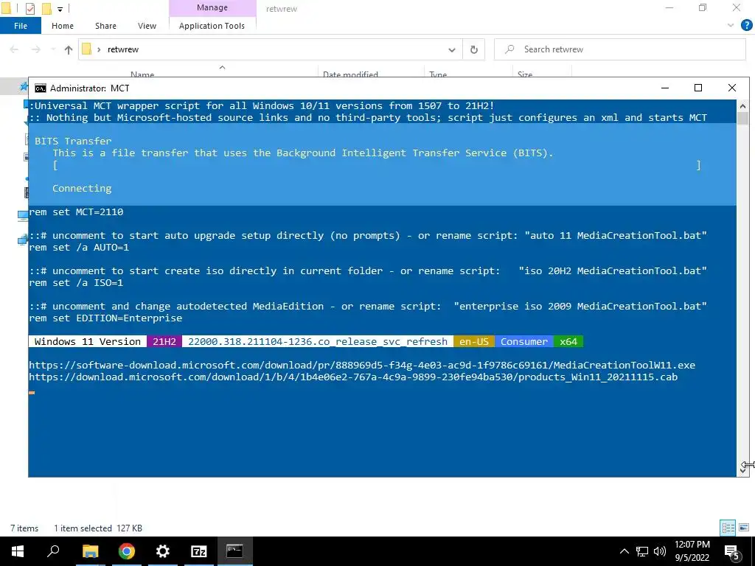The height and width of the screenshot is (566, 755).
Task: Open Customize Quick Access Toolbar dropdown
Action: [x=60, y=9]
